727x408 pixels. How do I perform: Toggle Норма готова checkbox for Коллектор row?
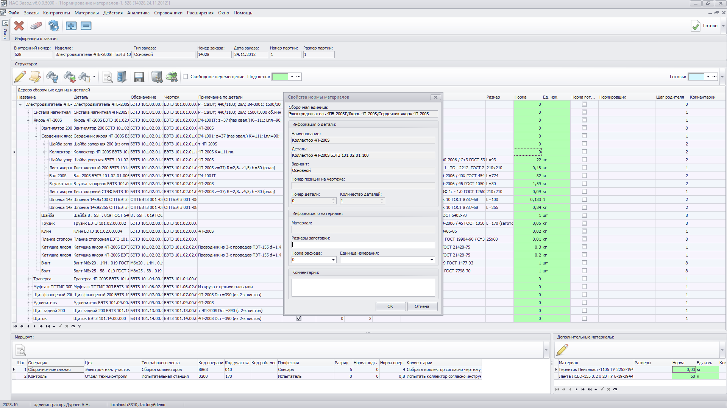(x=584, y=152)
